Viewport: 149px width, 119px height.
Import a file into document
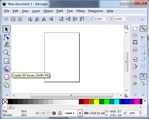coord(135,59)
